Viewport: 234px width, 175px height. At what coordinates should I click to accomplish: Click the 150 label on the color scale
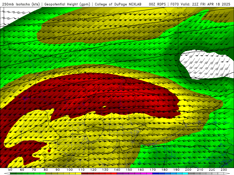coord(129,170)
